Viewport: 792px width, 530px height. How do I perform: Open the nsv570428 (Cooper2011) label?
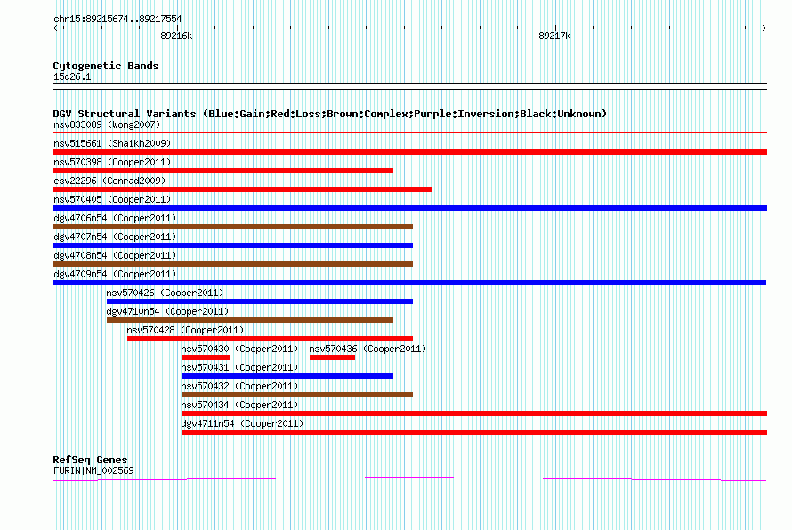tap(185, 330)
